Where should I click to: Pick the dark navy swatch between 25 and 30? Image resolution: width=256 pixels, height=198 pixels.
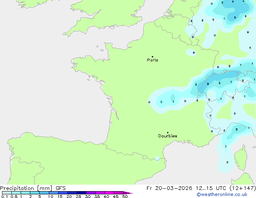coord(81,193)
